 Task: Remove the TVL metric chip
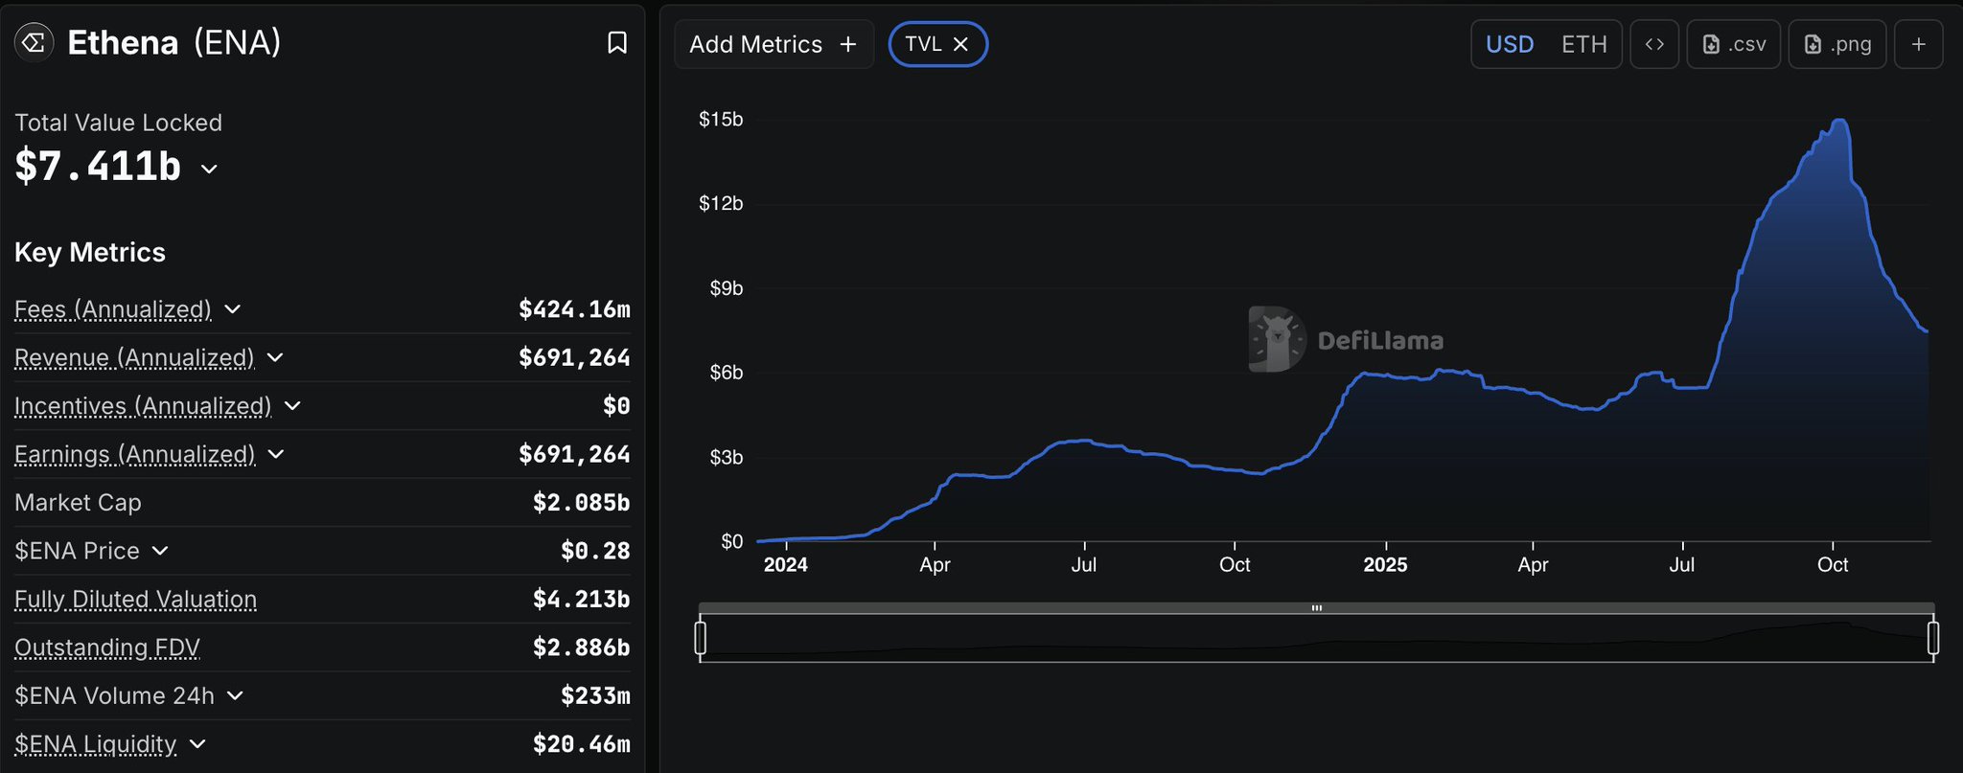[x=960, y=44]
